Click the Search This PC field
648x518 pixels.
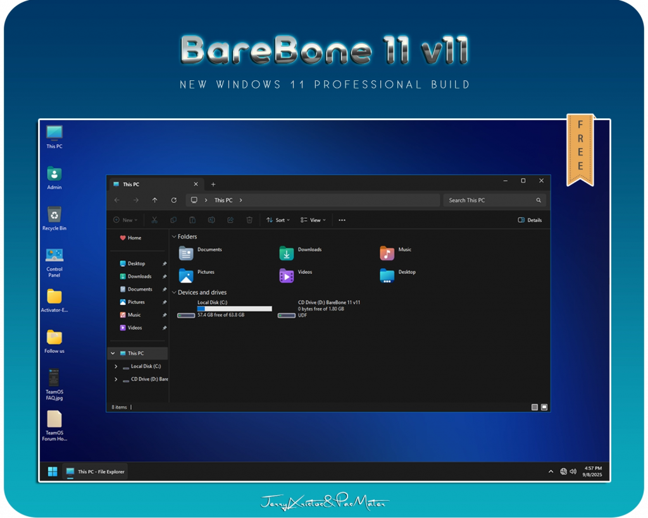[x=490, y=200]
